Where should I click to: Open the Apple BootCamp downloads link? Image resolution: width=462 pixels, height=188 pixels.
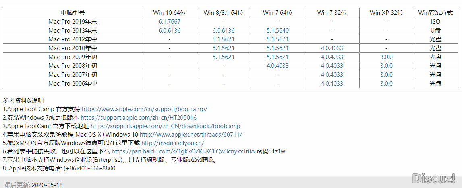165,126
